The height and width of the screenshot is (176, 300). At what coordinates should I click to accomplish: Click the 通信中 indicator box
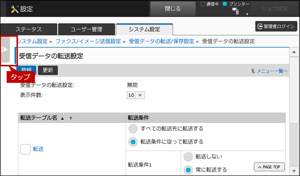[203, 4]
